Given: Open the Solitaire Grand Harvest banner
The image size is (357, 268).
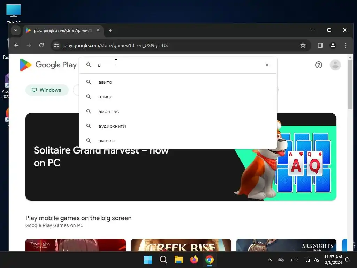Looking at the screenshot, I should [181, 157].
